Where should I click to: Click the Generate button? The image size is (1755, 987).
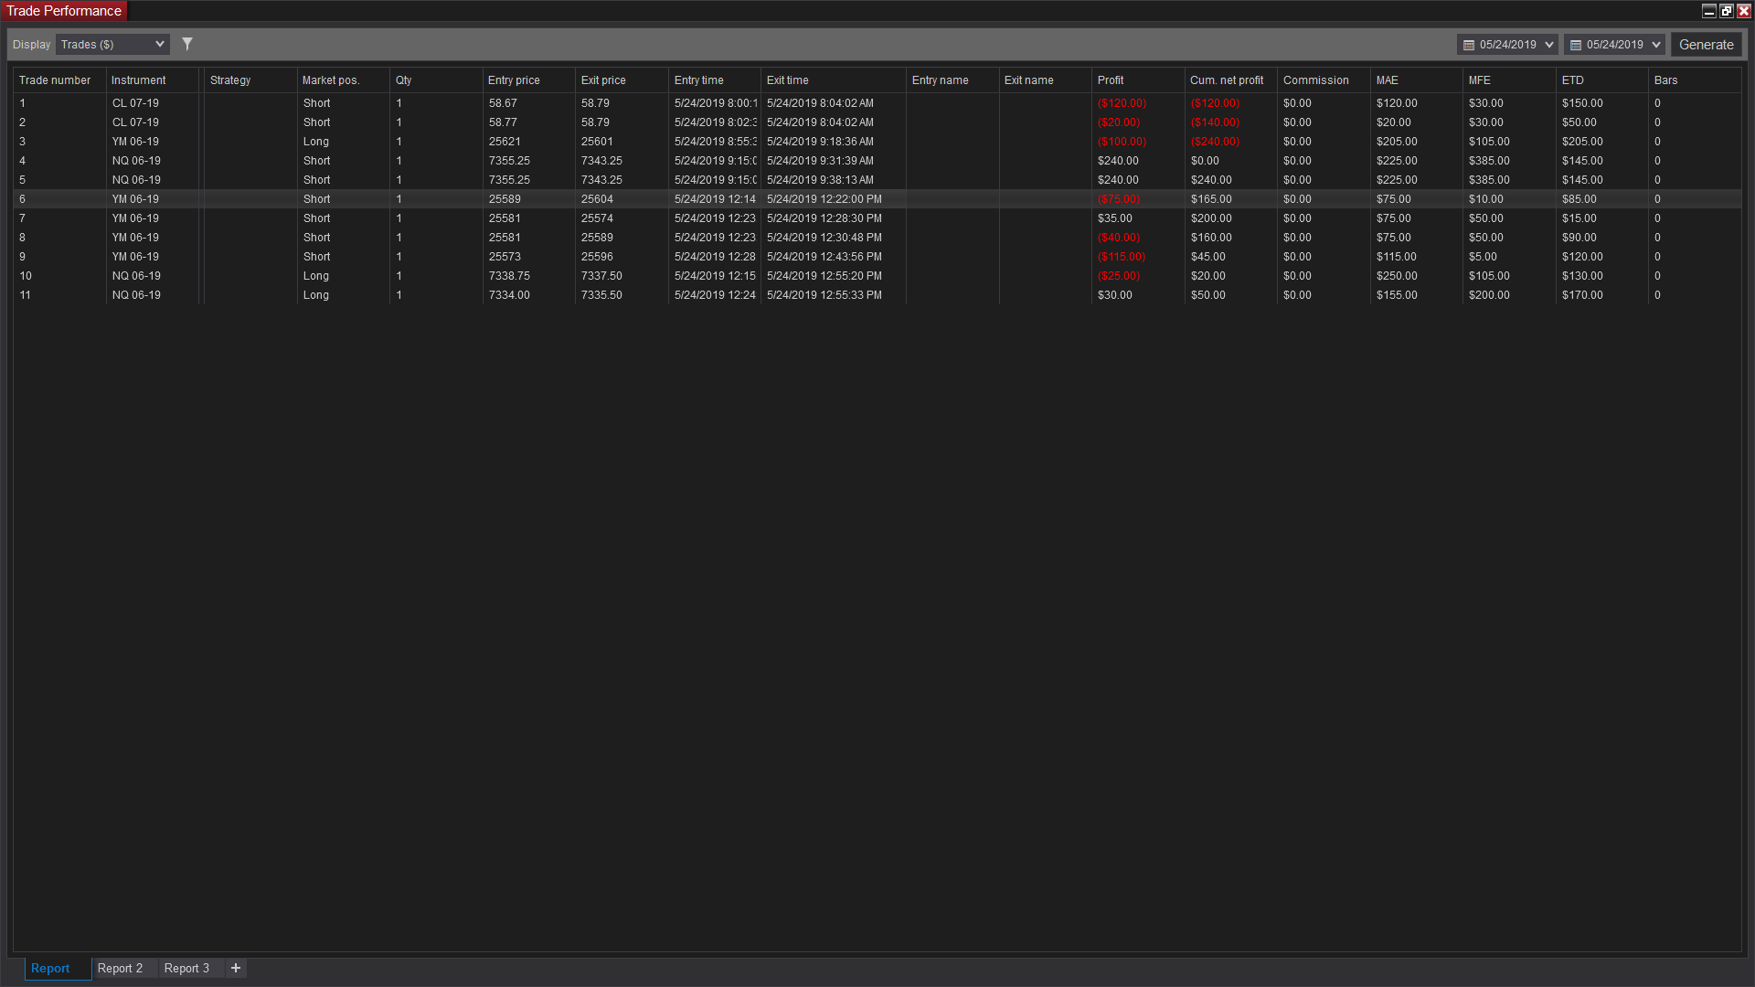pos(1706,45)
